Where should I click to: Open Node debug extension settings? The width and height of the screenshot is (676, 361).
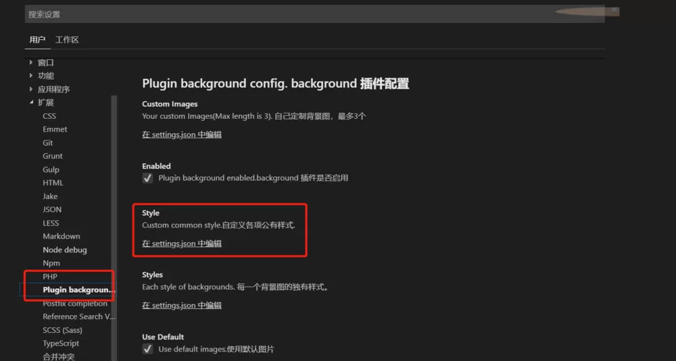tap(65, 250)
